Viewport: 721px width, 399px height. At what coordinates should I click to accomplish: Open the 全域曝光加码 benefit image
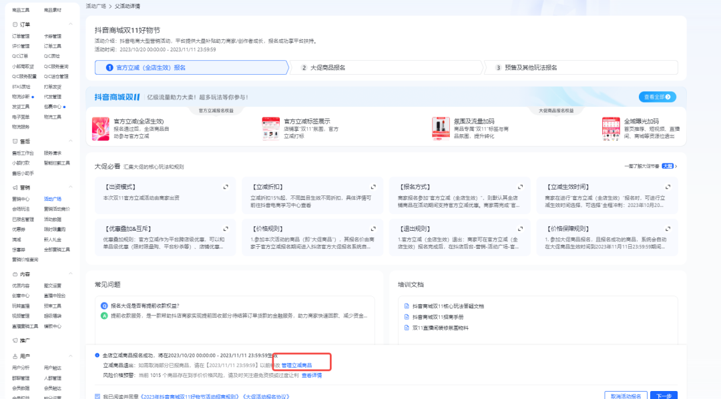click(x=611, y=129)
